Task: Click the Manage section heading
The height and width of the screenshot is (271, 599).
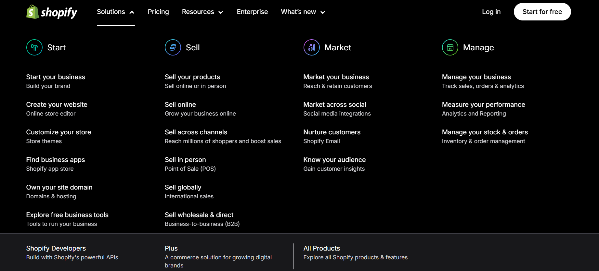Action: pyautogui.click(x=478, y=47)
